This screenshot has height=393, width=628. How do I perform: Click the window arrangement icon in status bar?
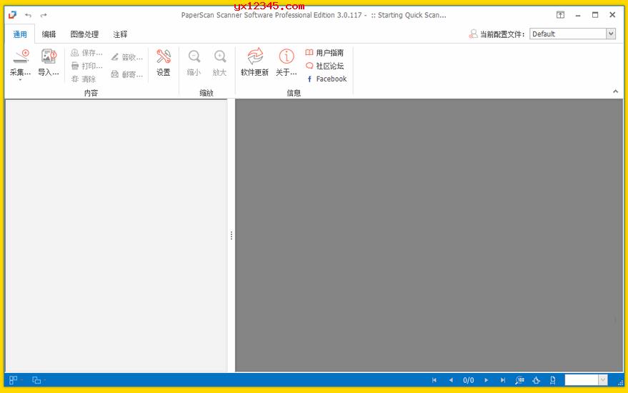click(36, 379)
